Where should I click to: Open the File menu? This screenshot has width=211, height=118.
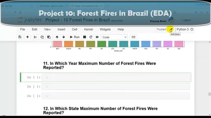[x=22, y=29]
